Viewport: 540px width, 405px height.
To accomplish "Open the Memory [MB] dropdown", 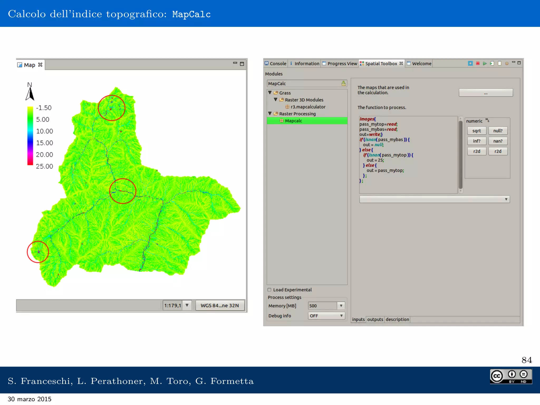I will point(341,306).
